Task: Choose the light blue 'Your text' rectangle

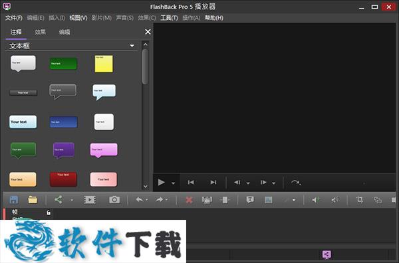Action: (x=23, y=122)
